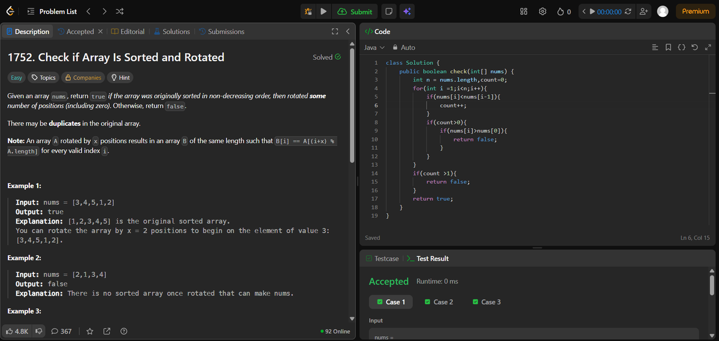The width and height of the screenshot is (719, 341).
Task: Click the Easy difficulty tag
Action: [17, 77]
